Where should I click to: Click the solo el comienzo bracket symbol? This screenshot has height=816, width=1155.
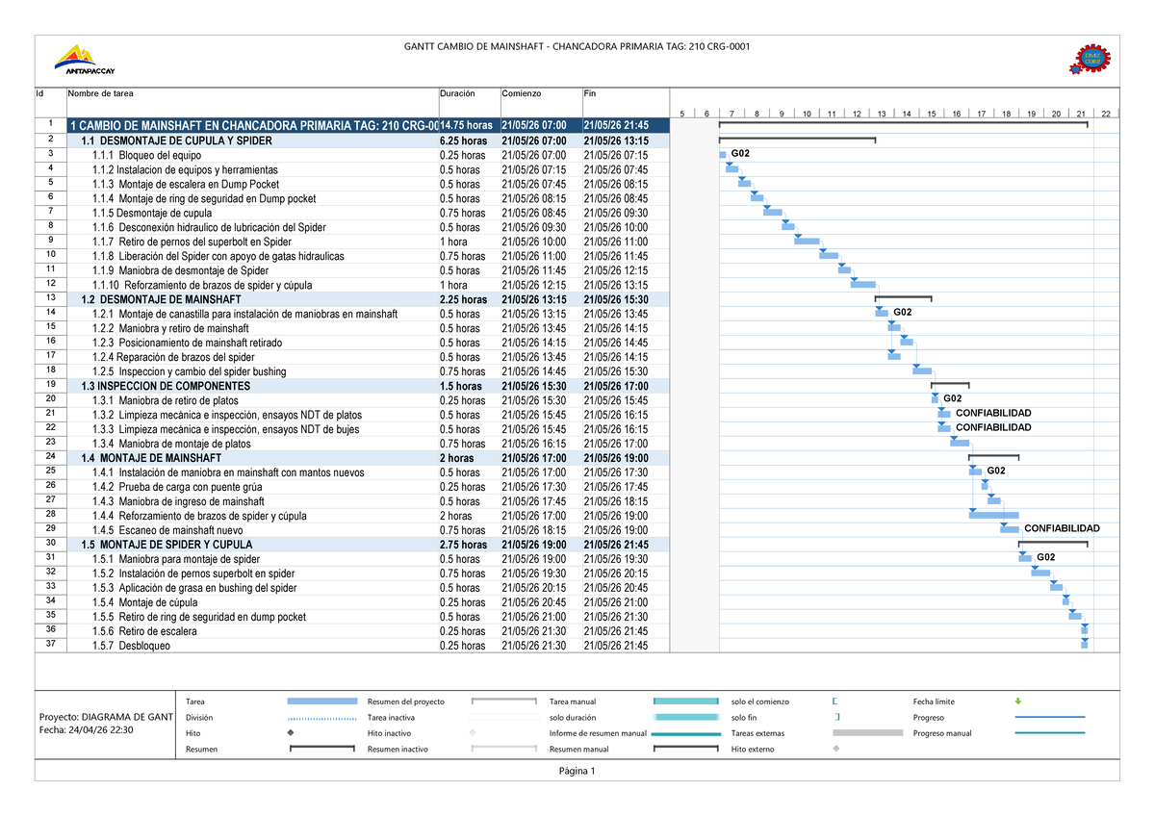pos(835,701)
